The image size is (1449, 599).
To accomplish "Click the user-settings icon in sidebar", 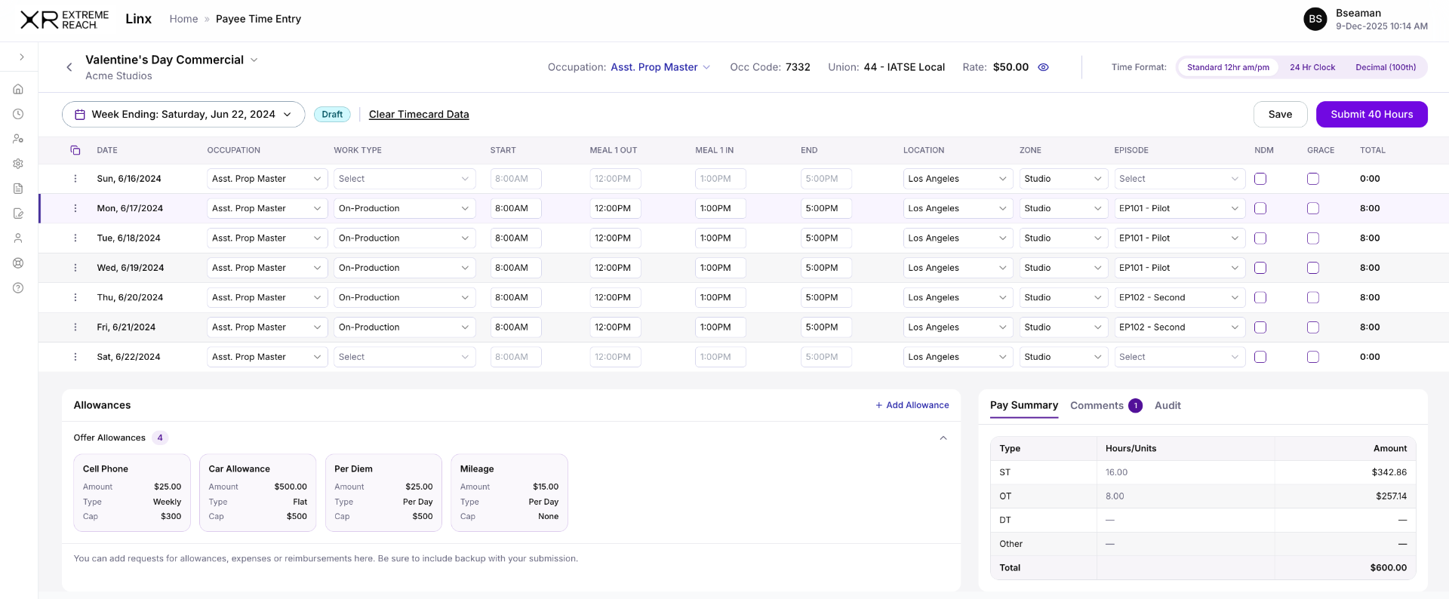I will tap(18, 139).
